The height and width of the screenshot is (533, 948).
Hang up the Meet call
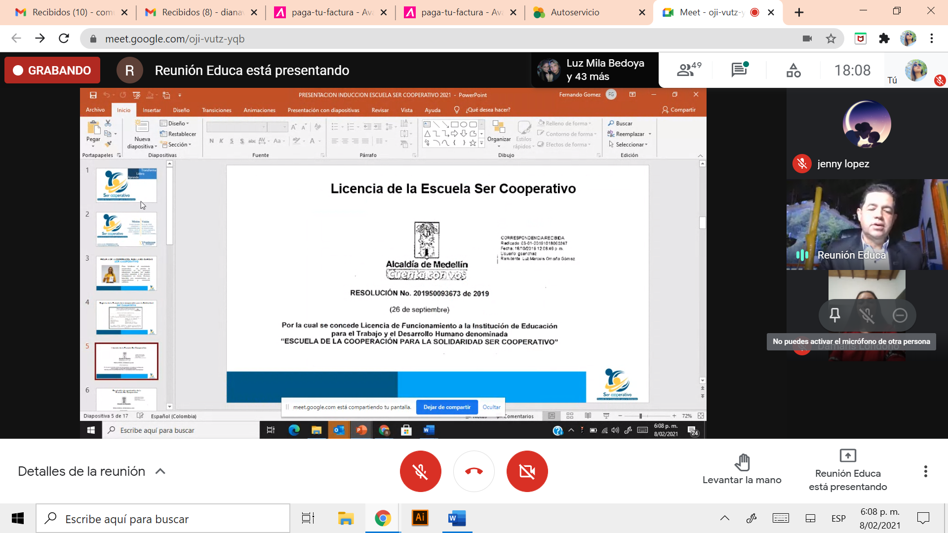(x=474, y=471)
